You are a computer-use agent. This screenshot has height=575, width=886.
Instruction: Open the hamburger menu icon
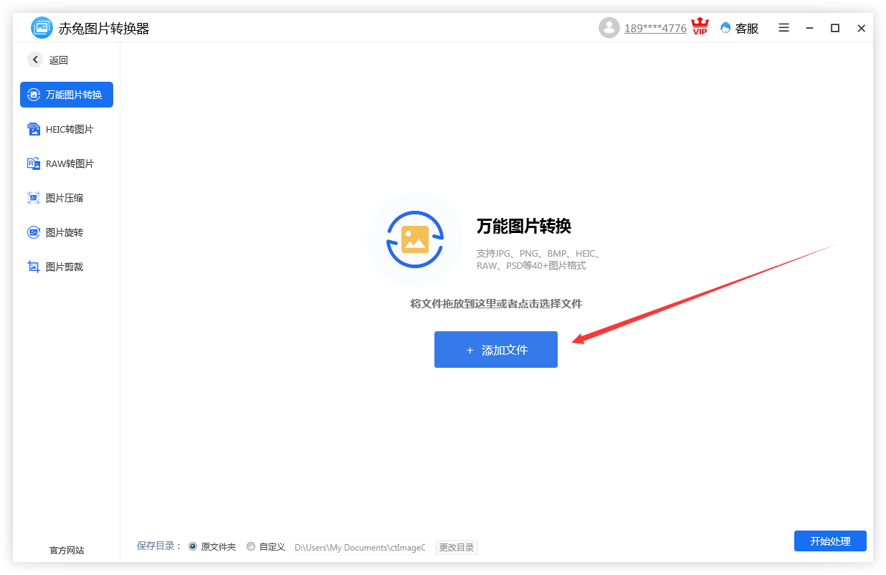[784, 28]
